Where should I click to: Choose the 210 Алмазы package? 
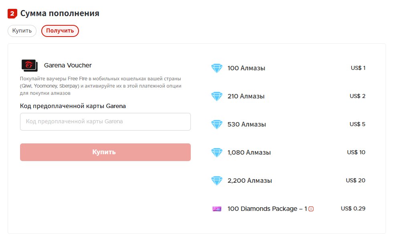coord(246,96)
